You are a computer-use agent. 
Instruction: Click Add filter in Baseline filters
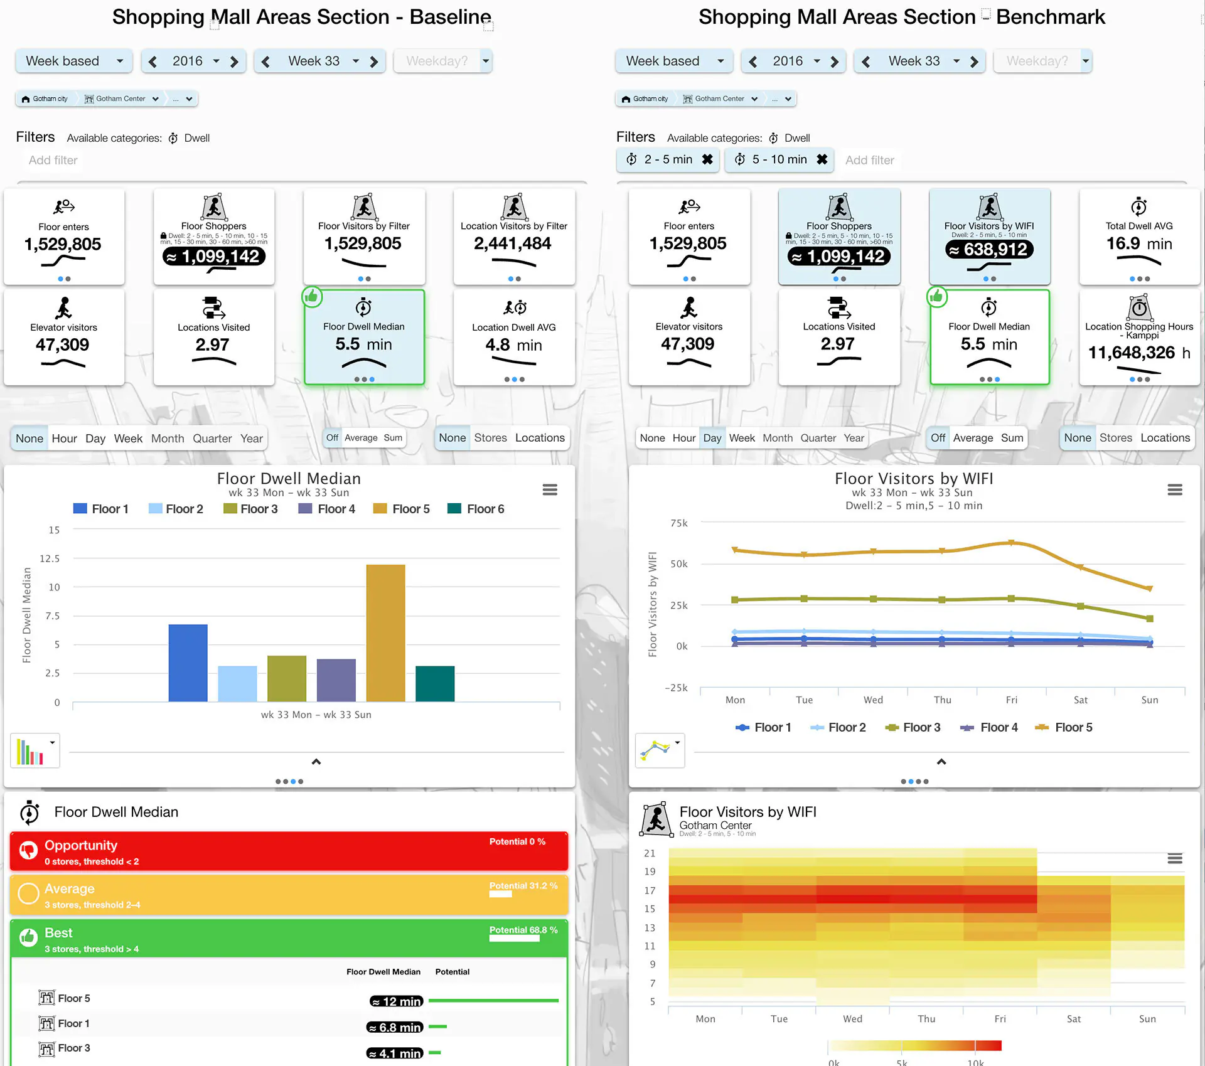click(x=53, y=160)
